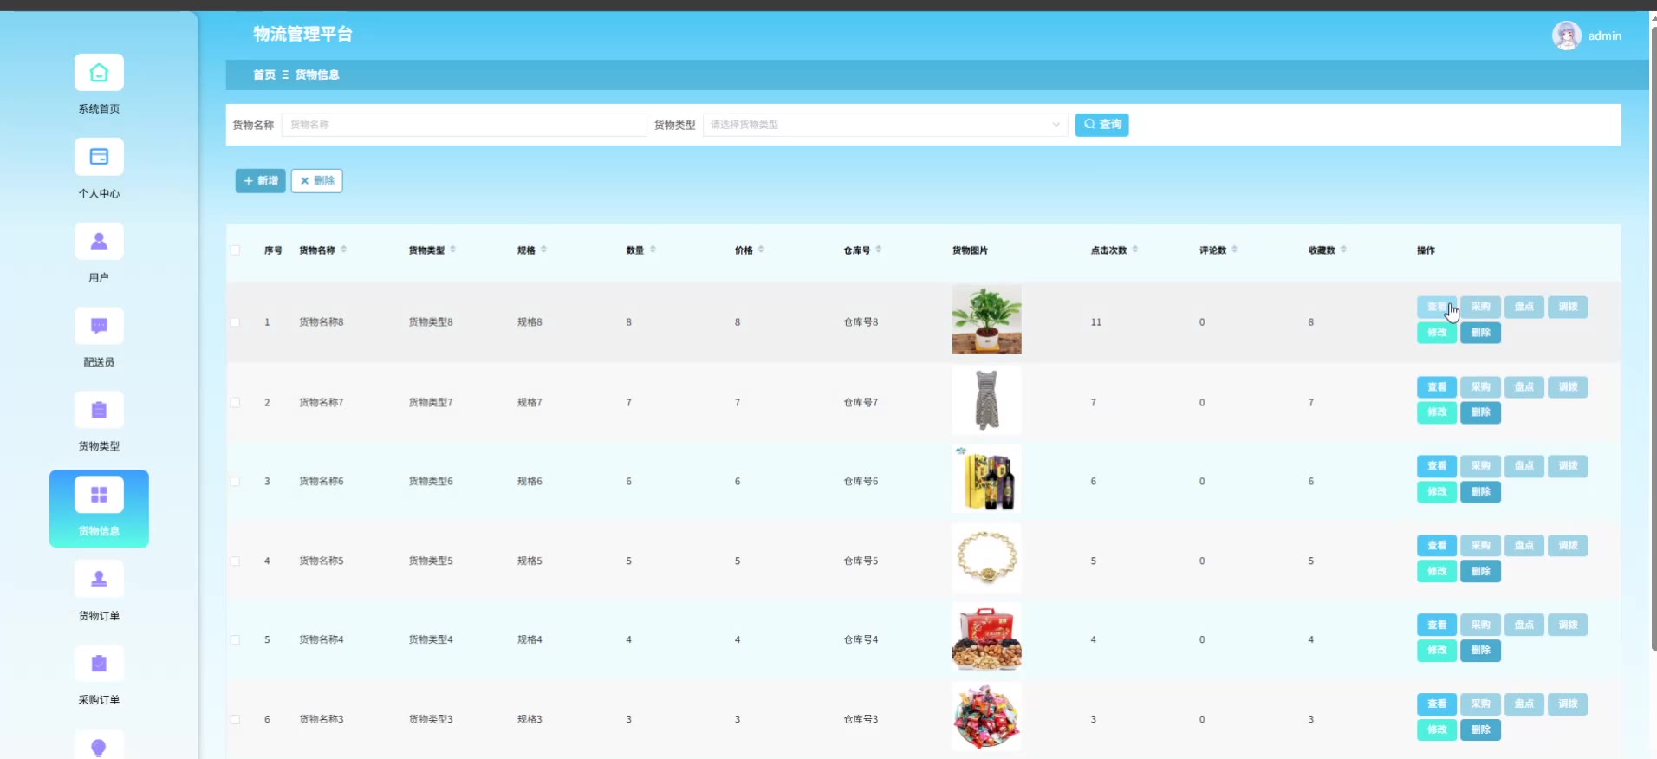Check the row checkbox for 货物名称5
This screenshot has height=759, width=1657.
pyautogui.click(x=235, y=561)
